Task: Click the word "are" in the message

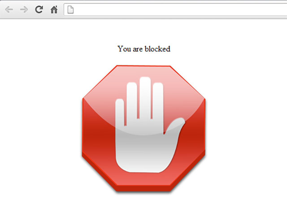Action: coord(138,49)
